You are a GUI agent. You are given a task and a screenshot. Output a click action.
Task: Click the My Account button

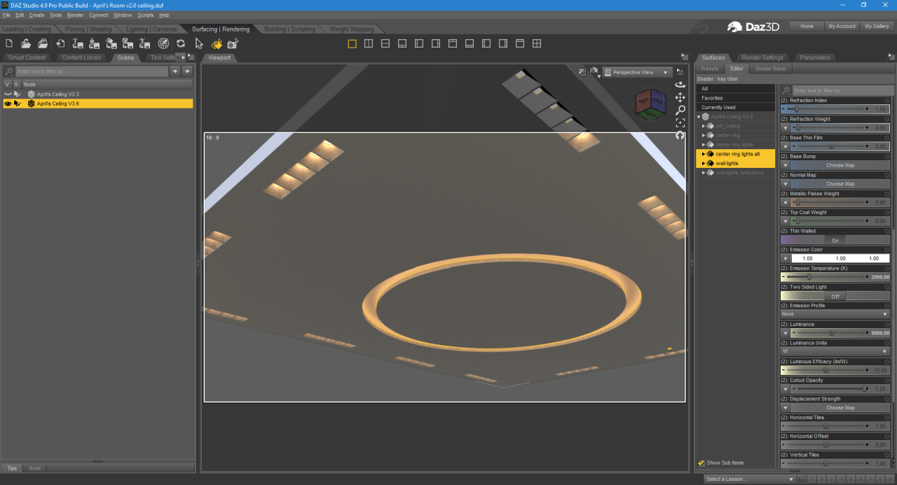click(x=842, y=26)
